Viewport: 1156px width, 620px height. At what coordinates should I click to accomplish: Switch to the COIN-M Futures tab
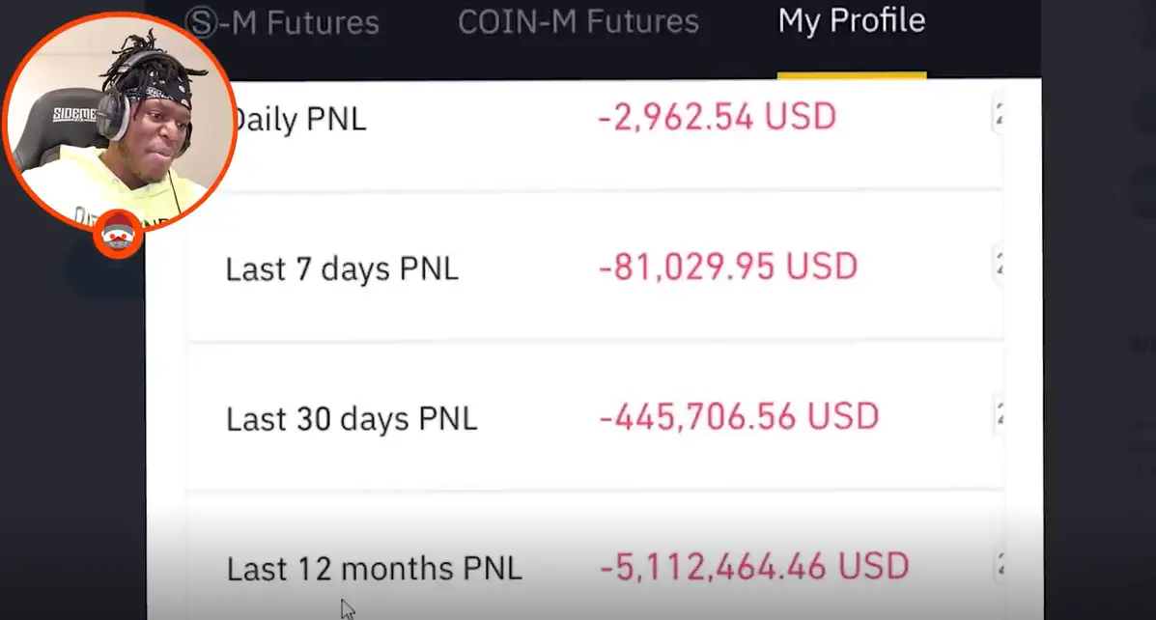point(578,22)
